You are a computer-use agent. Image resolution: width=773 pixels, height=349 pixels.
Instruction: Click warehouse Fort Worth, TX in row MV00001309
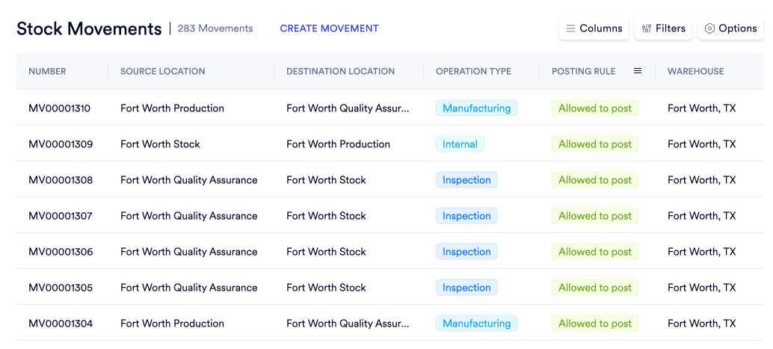pos(701,144)
